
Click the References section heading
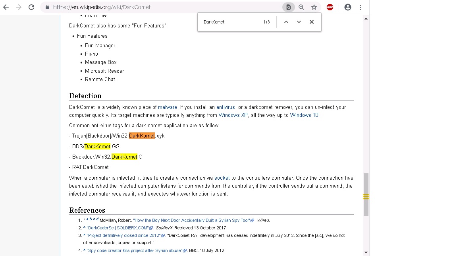click(x=87, y=210)
